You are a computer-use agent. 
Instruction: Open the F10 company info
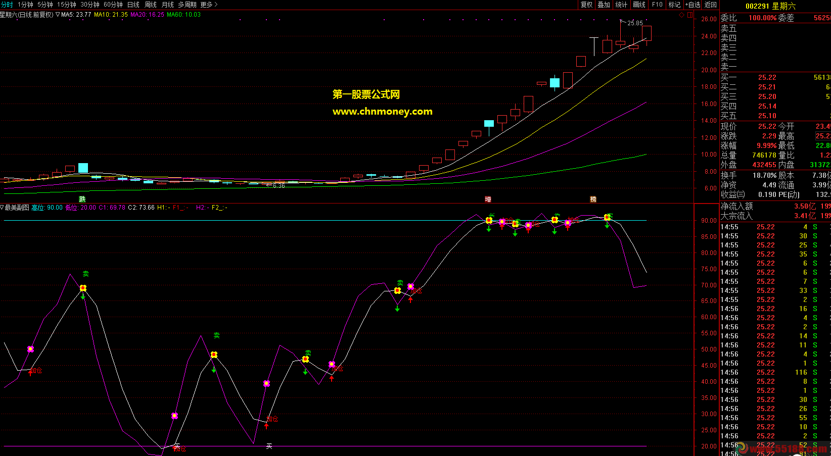pyautogui.click(x=657, y=5)
